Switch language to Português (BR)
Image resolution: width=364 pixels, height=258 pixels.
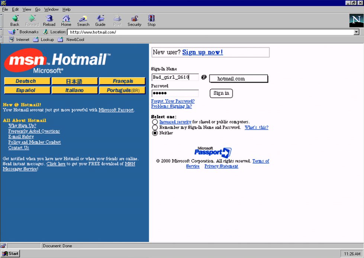tap(122, 90)
